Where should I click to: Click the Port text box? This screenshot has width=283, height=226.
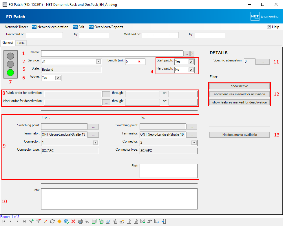pos(169,171)
